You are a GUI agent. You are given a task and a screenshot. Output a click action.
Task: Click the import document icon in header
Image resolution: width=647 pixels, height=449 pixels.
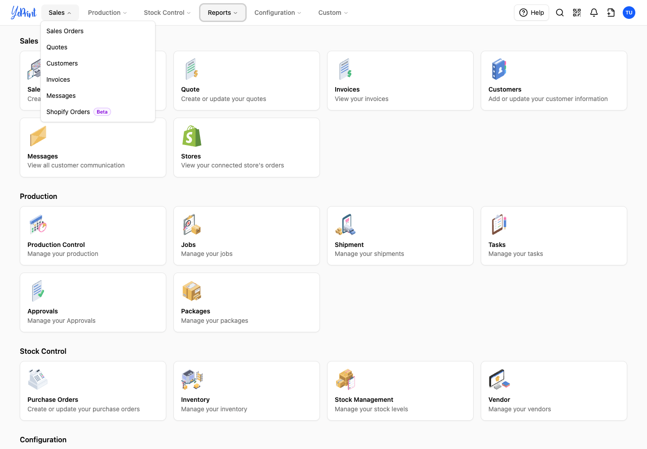click(x=611, y=13)
